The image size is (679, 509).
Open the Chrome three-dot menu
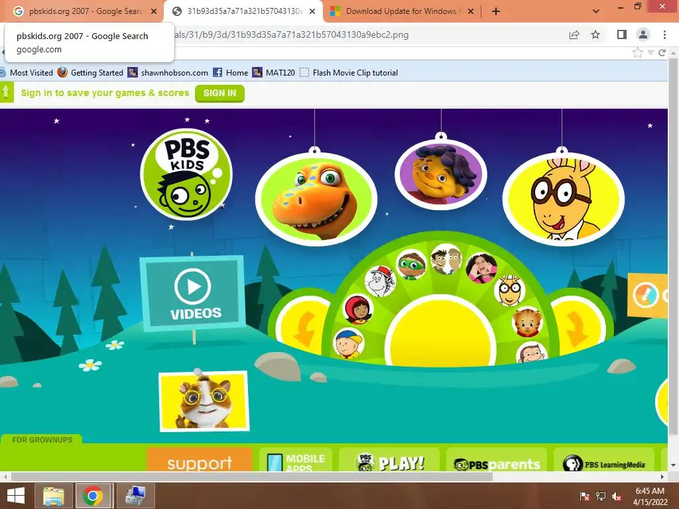664,34
